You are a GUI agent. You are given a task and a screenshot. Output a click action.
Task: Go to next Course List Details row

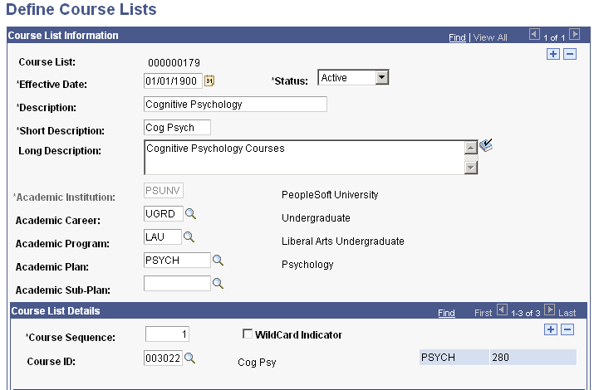point(548,312)
